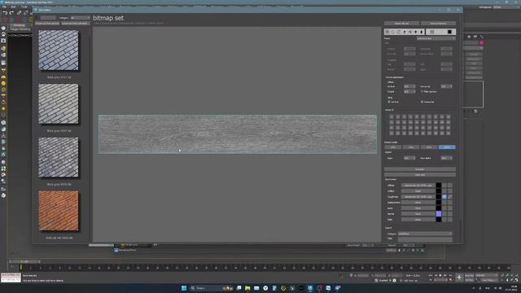Open the Category dropdown above the thumbnails

[80, 18]
